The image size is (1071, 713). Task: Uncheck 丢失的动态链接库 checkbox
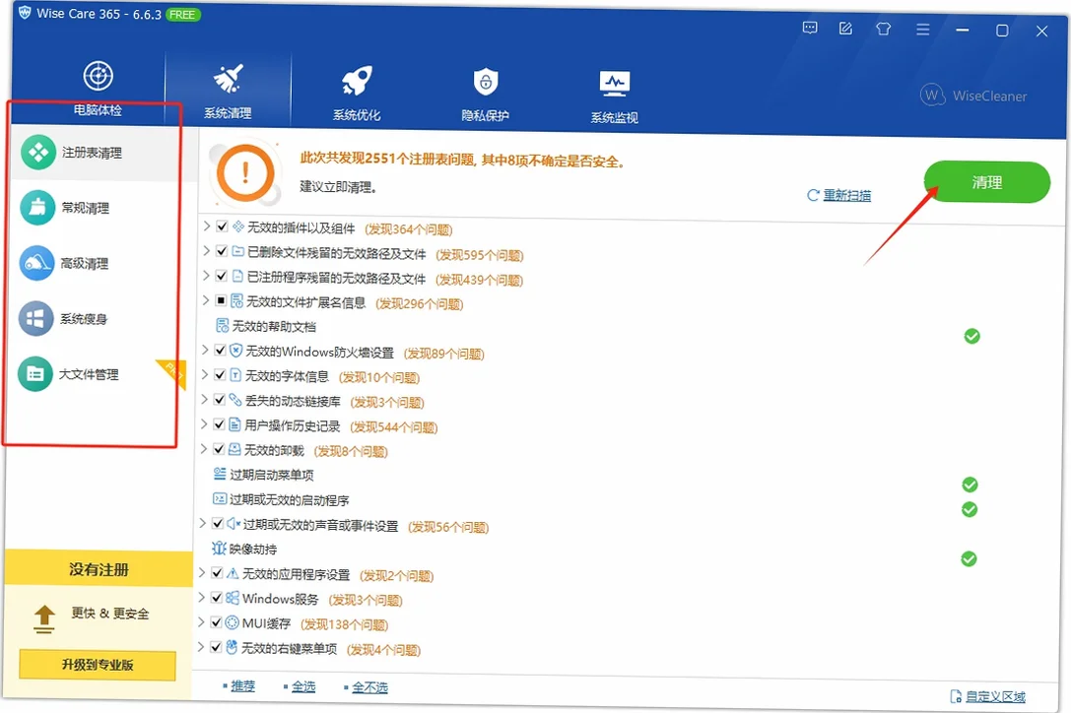[220, 399]
